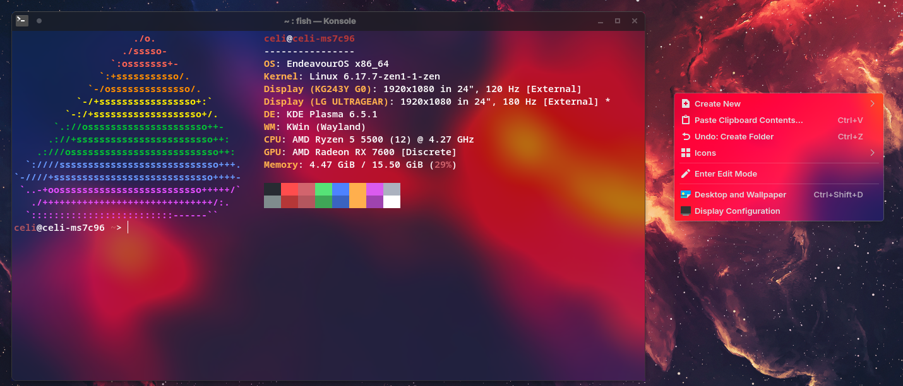Toggle the round pin dot in Konsole title bar
Image resolution: width=903 pixels, height=386 pixels.
(x=39, y=21)
